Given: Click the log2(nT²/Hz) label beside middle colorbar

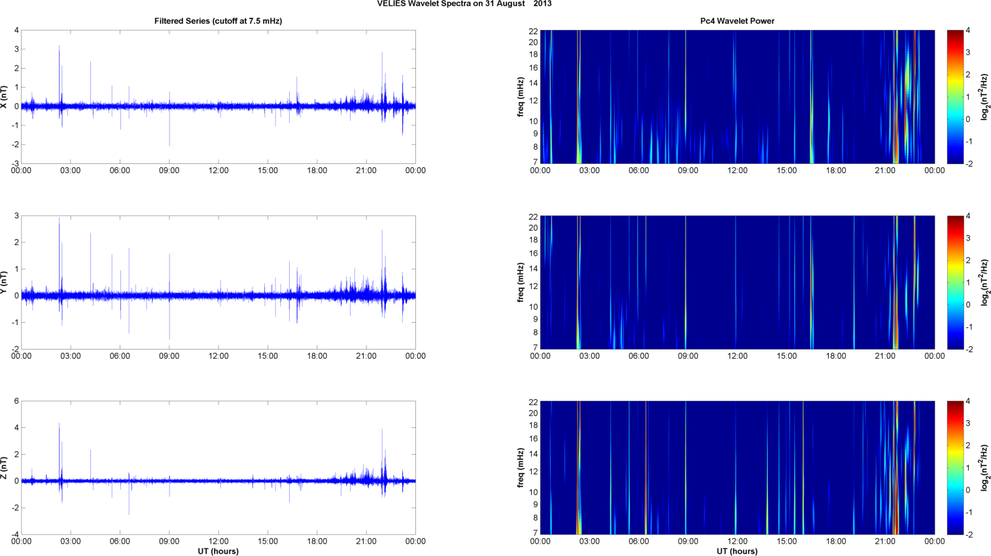Looking at the screenshot, I should pyautogui.click(x=984, y=282).
